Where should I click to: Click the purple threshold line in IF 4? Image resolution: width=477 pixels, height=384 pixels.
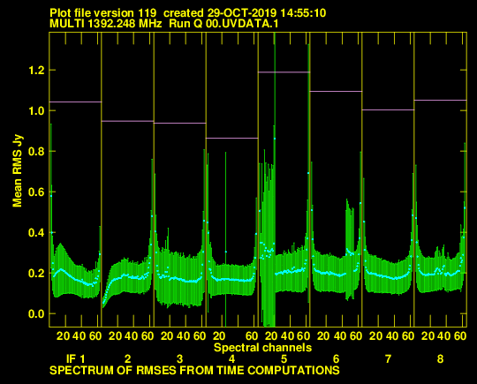click(x=232, y=138)
